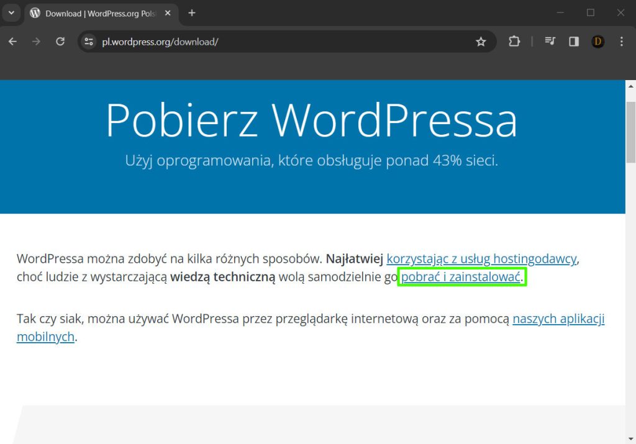Go back to the previous page
The image size is (636, 444).
point(12,42)
